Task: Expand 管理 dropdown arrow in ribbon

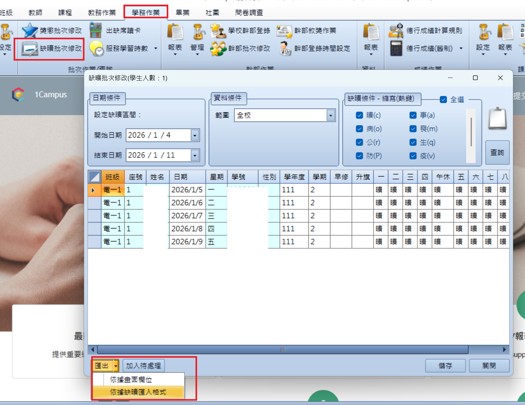Action: point(197,55)
